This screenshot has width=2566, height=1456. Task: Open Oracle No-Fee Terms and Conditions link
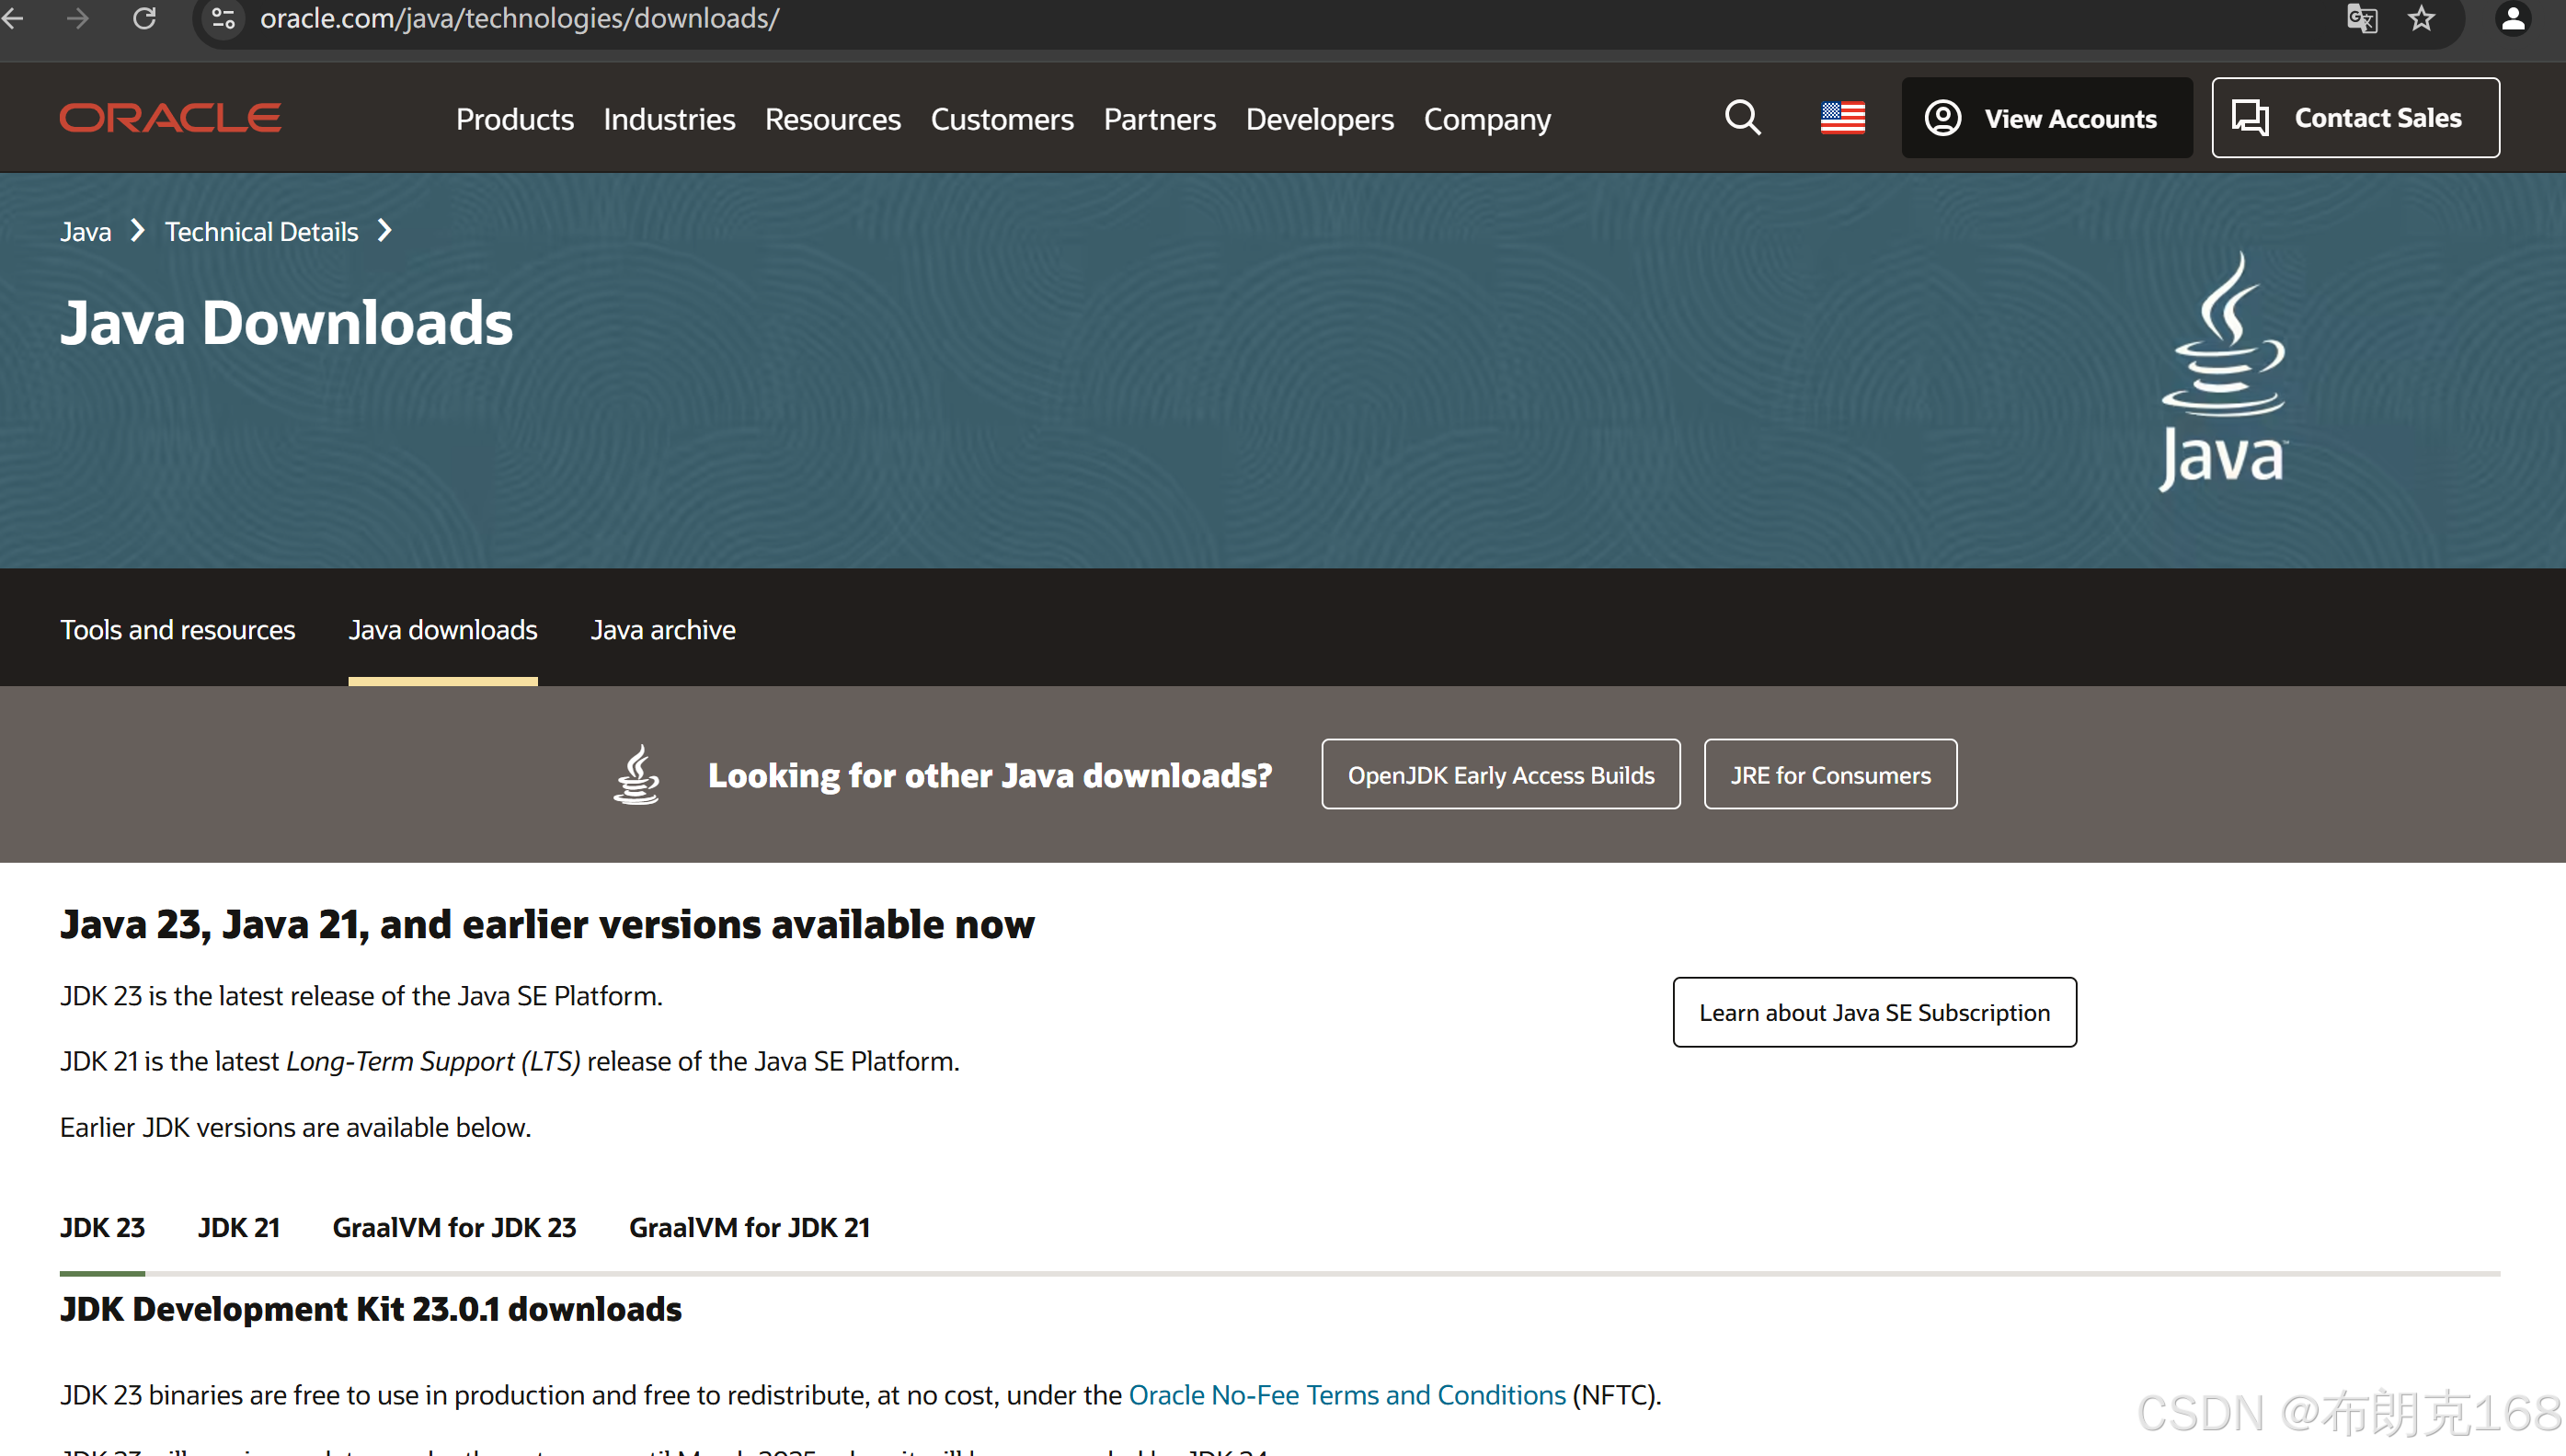(x=1346, y=1395)
